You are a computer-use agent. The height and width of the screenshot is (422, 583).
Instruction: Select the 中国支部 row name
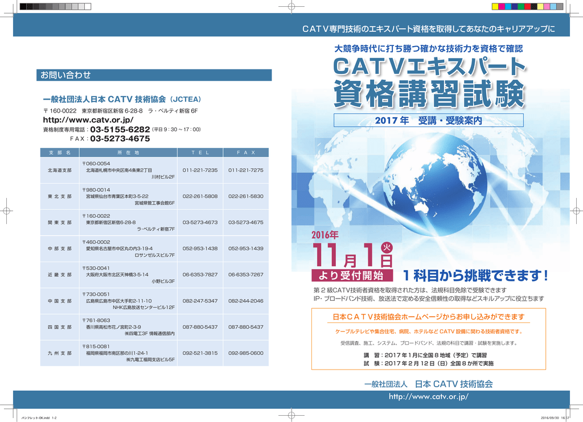[59, 301]
